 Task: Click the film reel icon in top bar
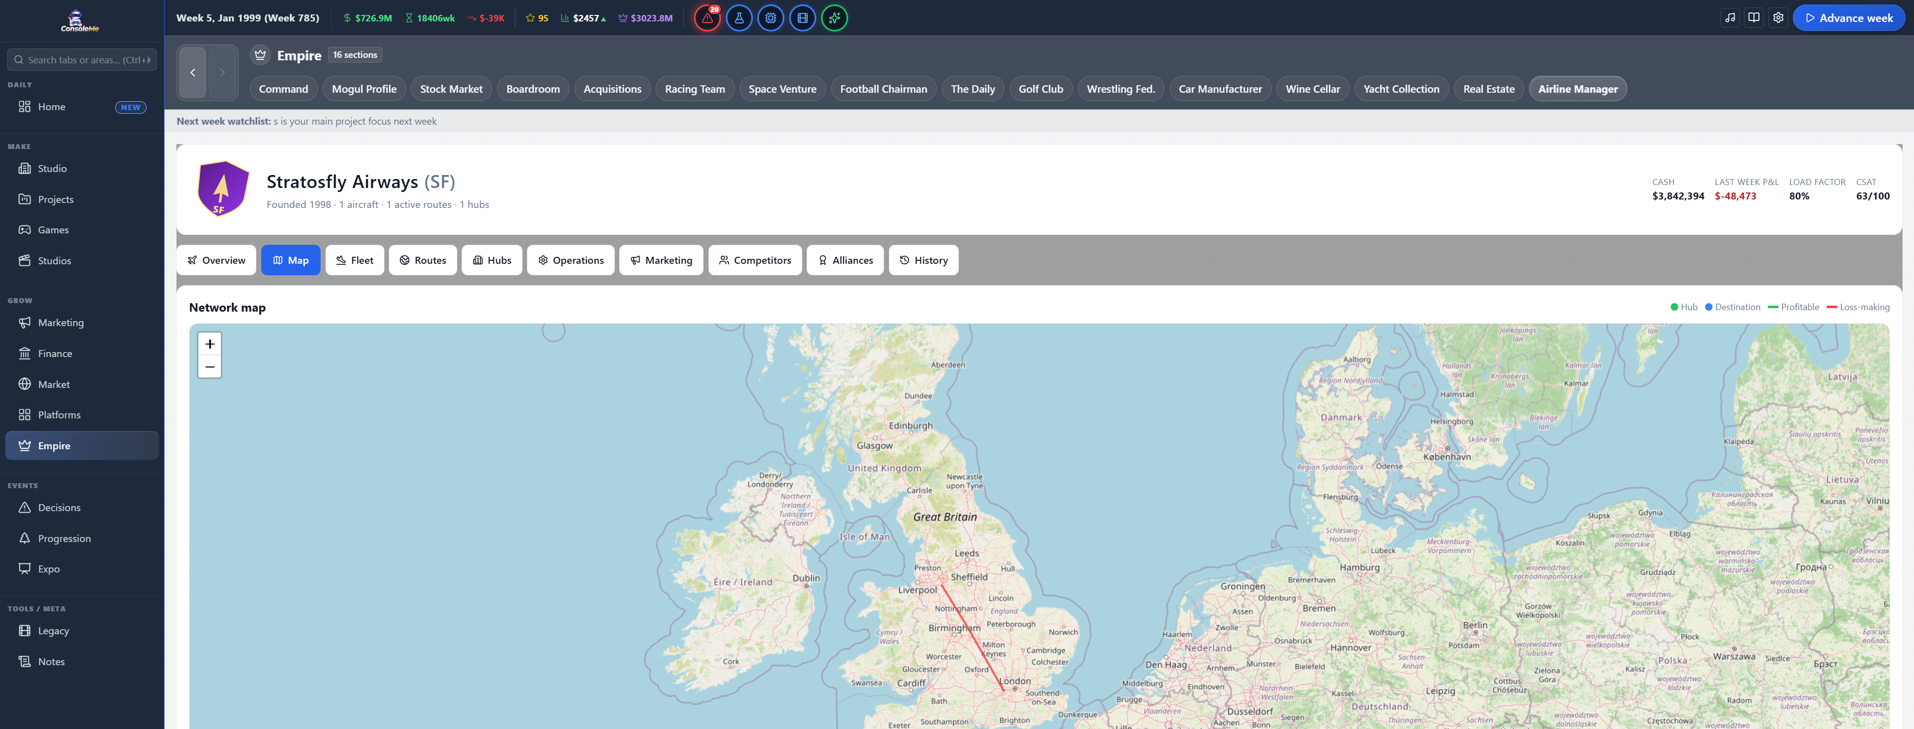coord(803,18)
